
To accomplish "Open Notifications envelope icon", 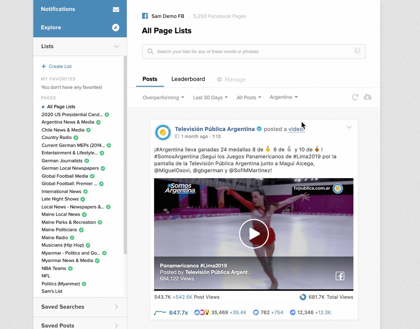I will click(x=116, y=9).
